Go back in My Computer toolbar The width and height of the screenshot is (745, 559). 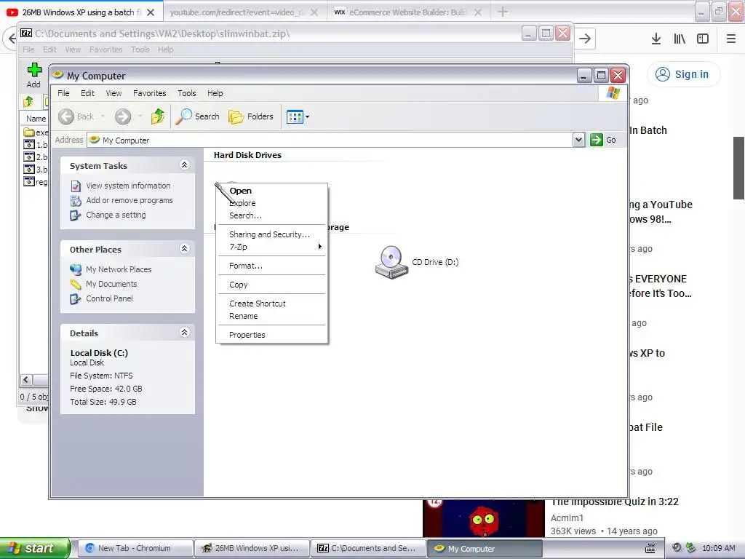76,116
